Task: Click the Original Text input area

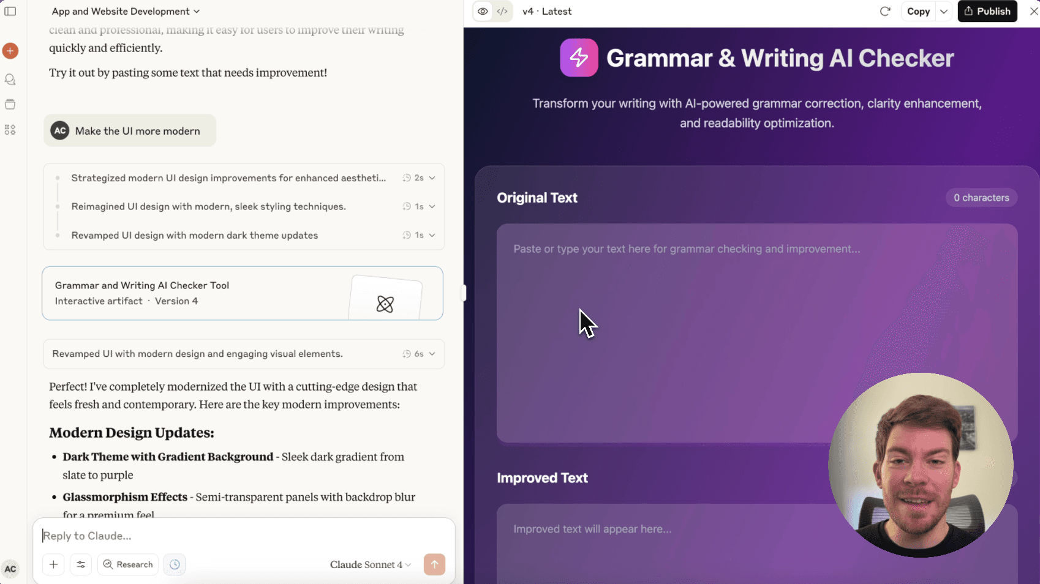Action: 757,333
